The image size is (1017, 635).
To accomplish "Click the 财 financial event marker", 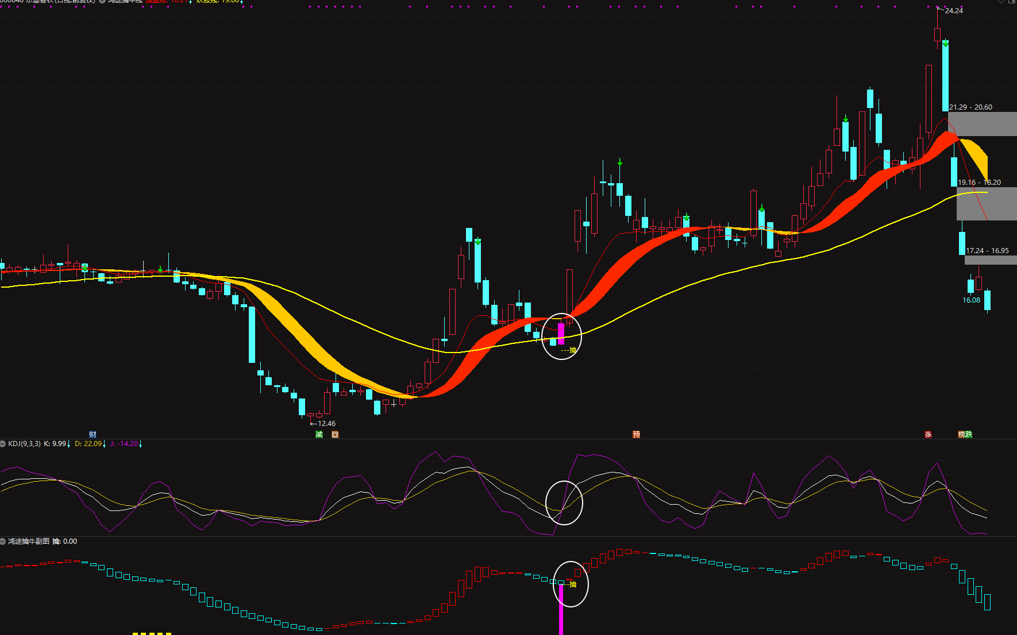I will (x=93, y=435).
